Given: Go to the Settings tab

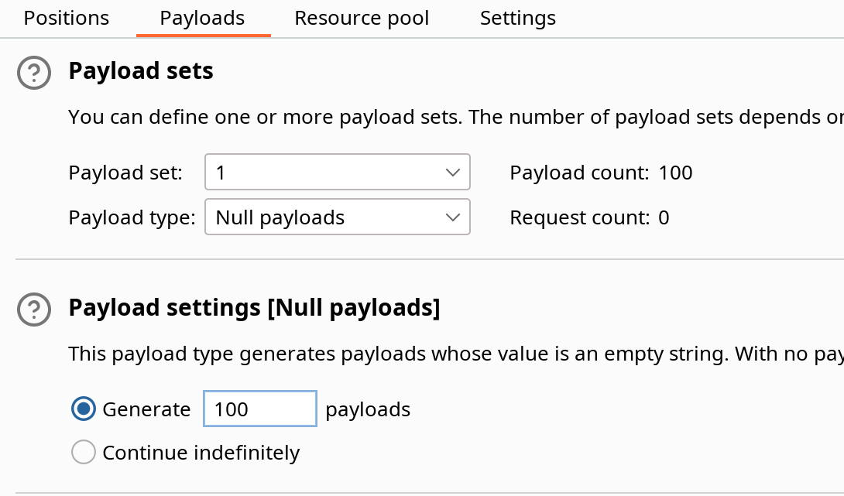Looking at the screenshot, I should coord(518,19).
